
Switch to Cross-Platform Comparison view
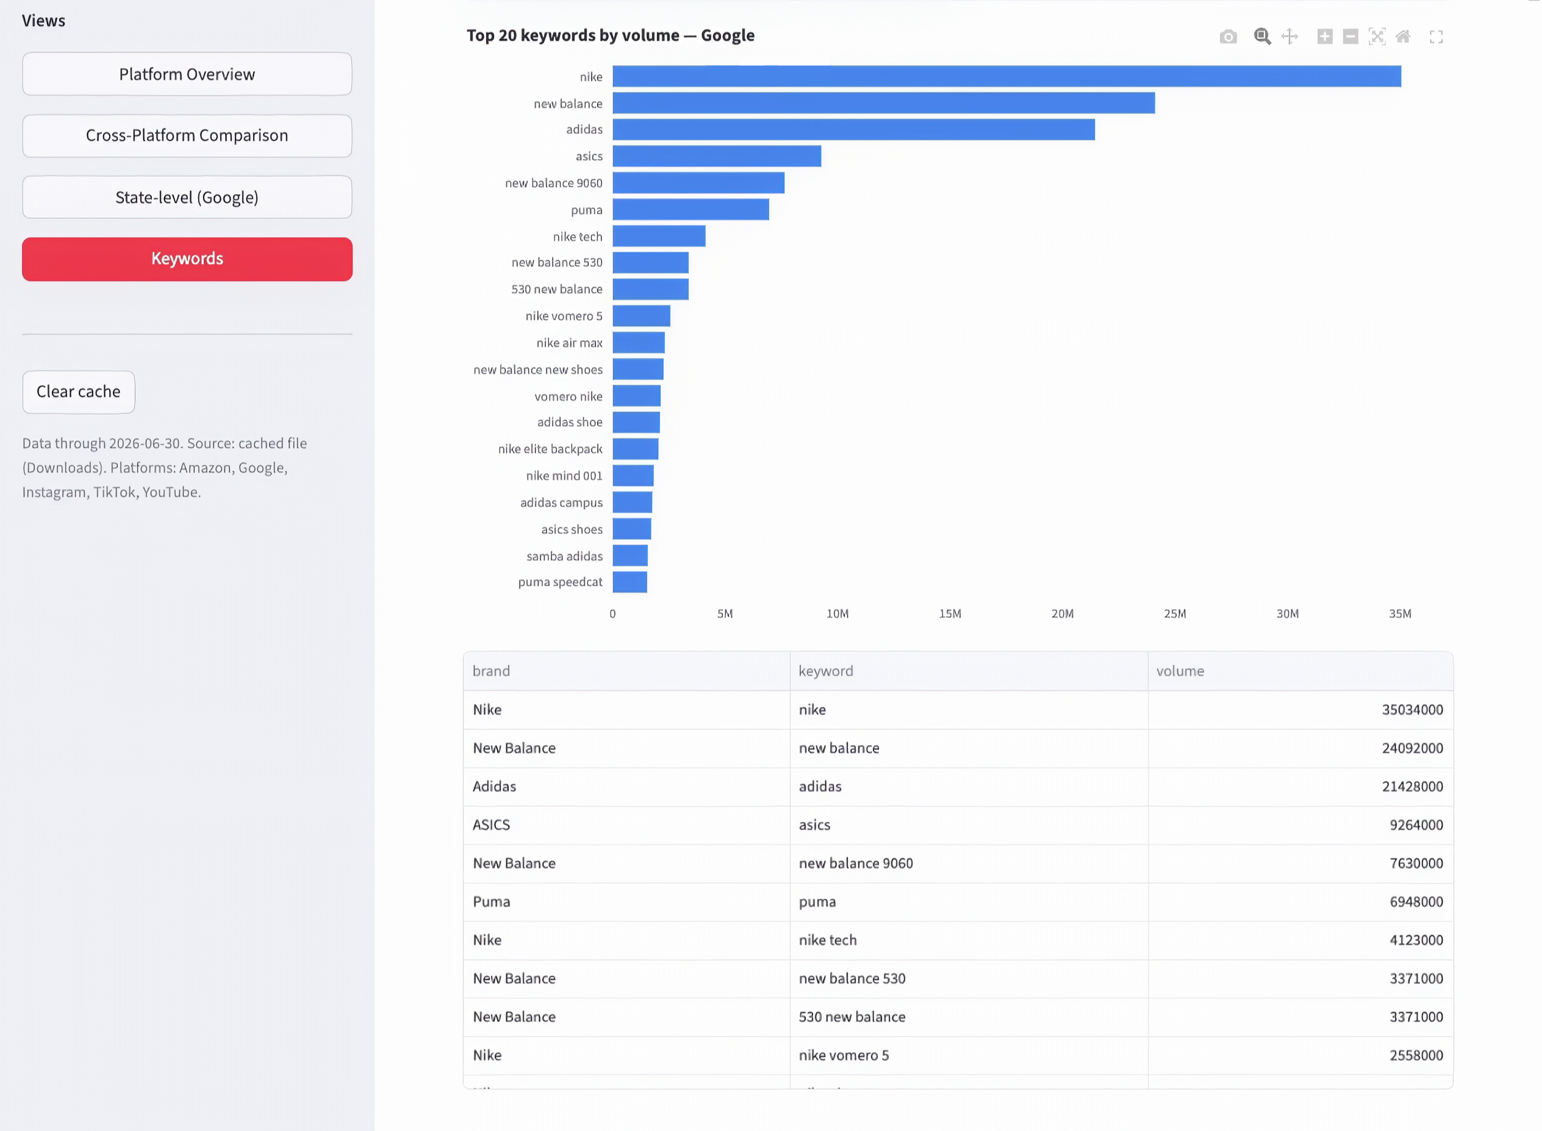187,136
